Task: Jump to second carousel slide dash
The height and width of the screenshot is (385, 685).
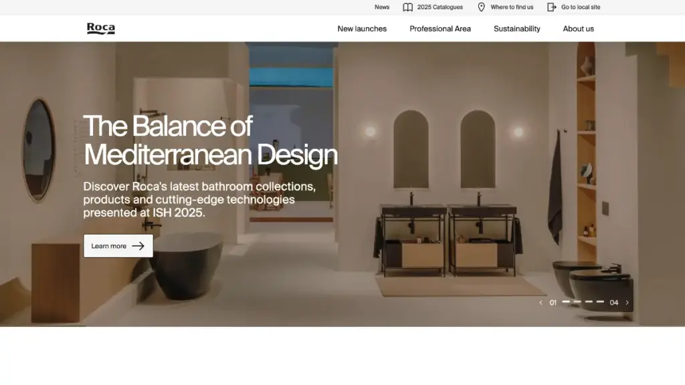Action: pos(577,302)
